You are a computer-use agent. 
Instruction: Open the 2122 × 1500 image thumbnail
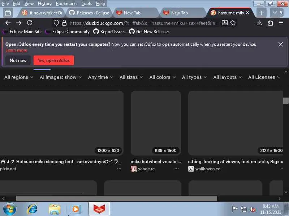(236, 123)
